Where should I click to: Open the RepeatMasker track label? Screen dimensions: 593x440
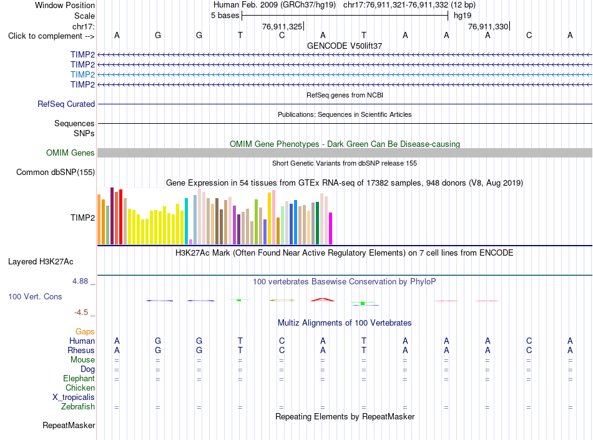[69, 425]
